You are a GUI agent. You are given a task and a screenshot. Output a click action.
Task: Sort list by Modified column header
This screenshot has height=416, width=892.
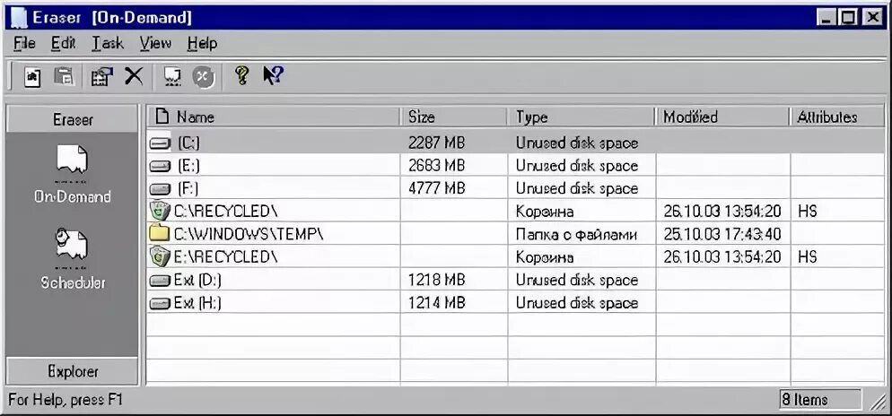point(721,117)
